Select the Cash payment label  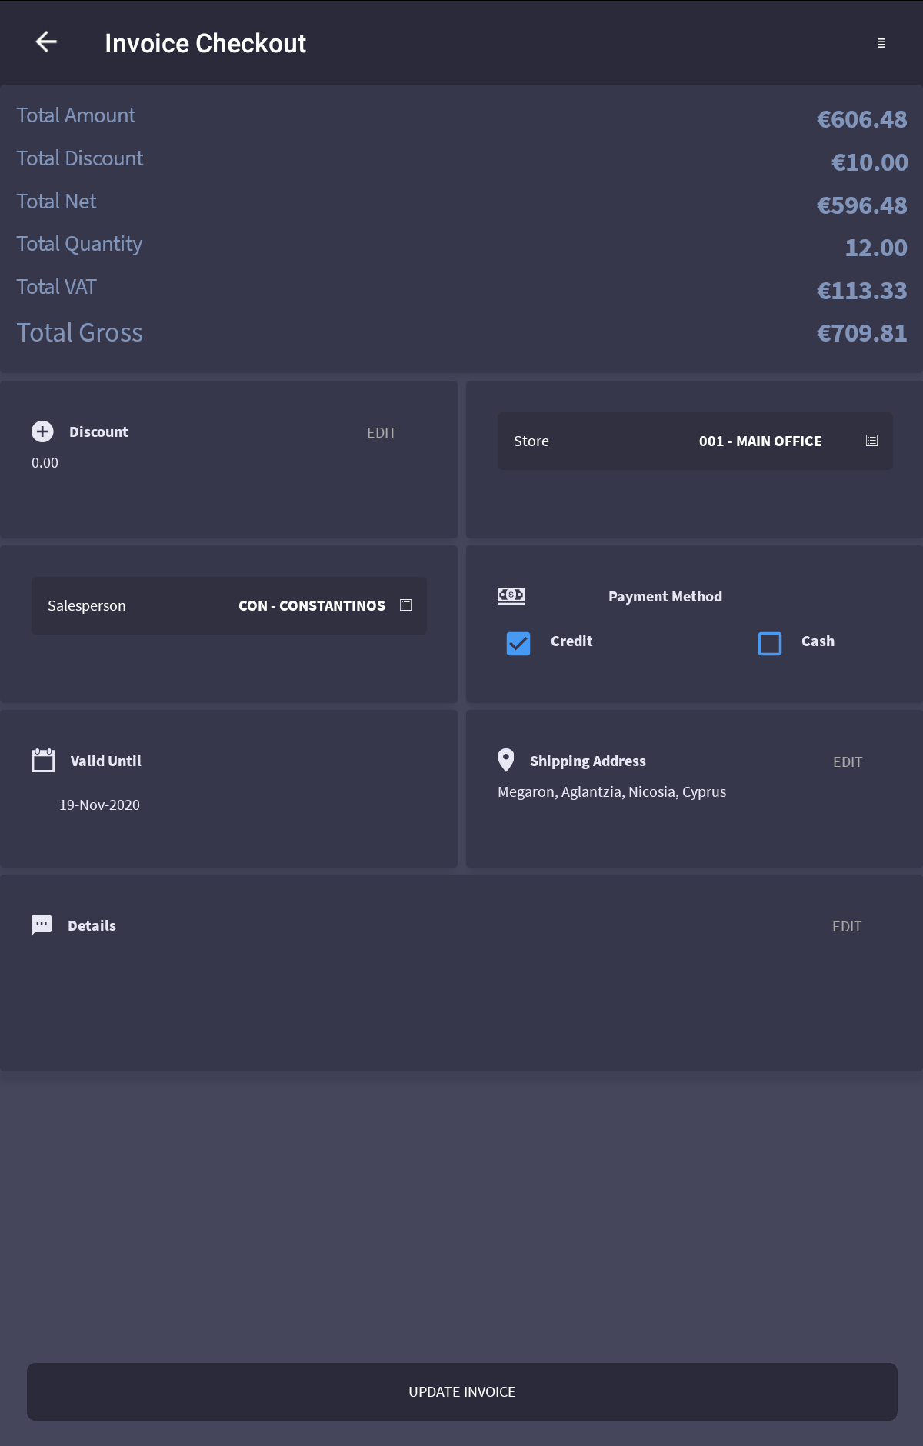coord(817,641)
